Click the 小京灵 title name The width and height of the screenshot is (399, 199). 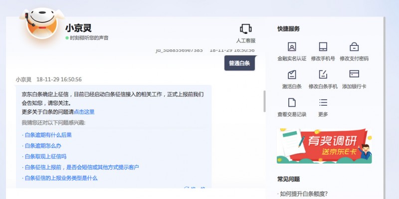78,28
